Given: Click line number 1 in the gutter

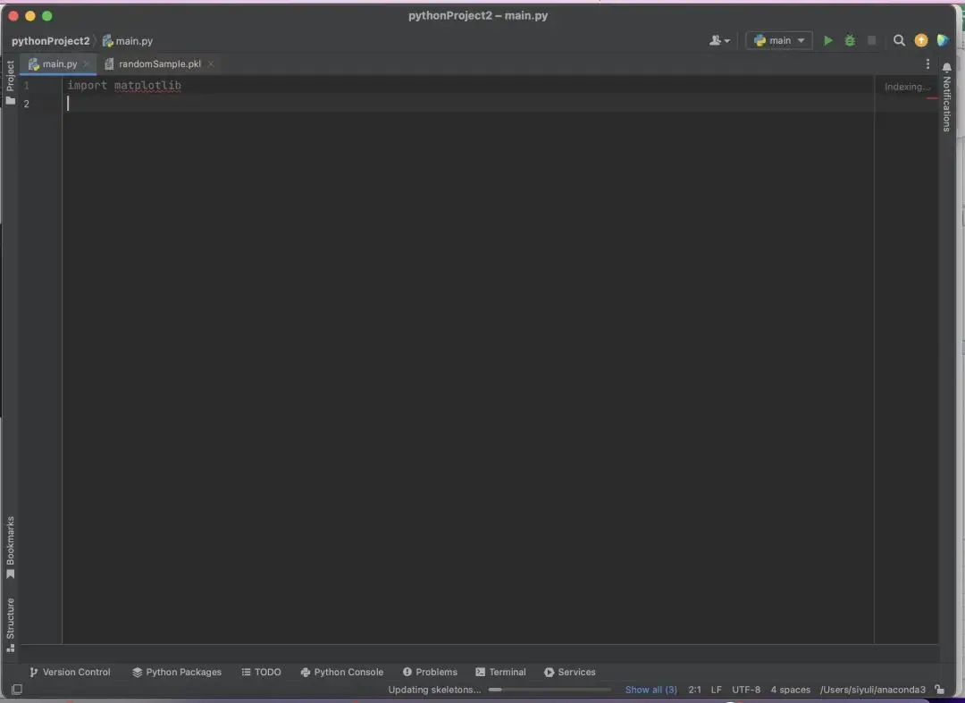Looking at the screenshot, I should click(27, 86).
